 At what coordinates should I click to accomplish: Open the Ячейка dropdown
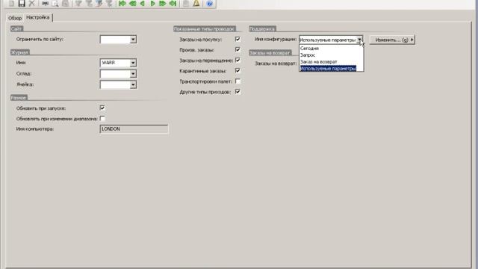(133, 84)
